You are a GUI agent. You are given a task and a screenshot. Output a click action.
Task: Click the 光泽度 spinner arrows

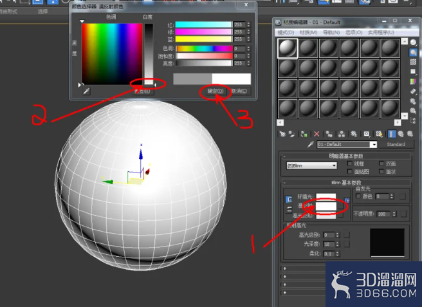click(x=338, y=245)
